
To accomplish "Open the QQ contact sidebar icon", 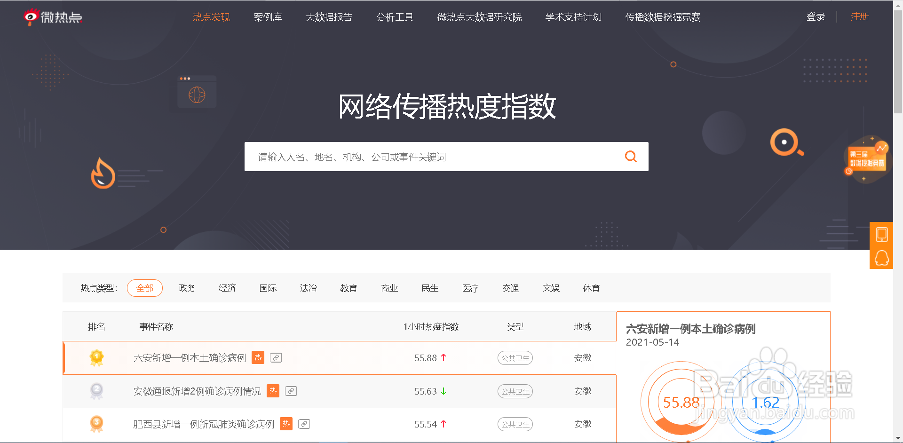I will tap(881, 258).
